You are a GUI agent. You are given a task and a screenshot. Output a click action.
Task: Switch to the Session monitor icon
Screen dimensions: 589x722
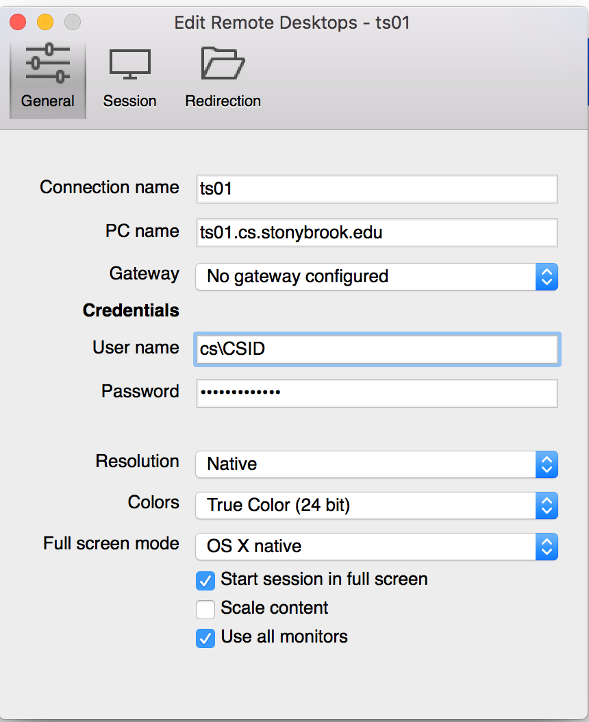pyautogui.click(x=129, y=66)
